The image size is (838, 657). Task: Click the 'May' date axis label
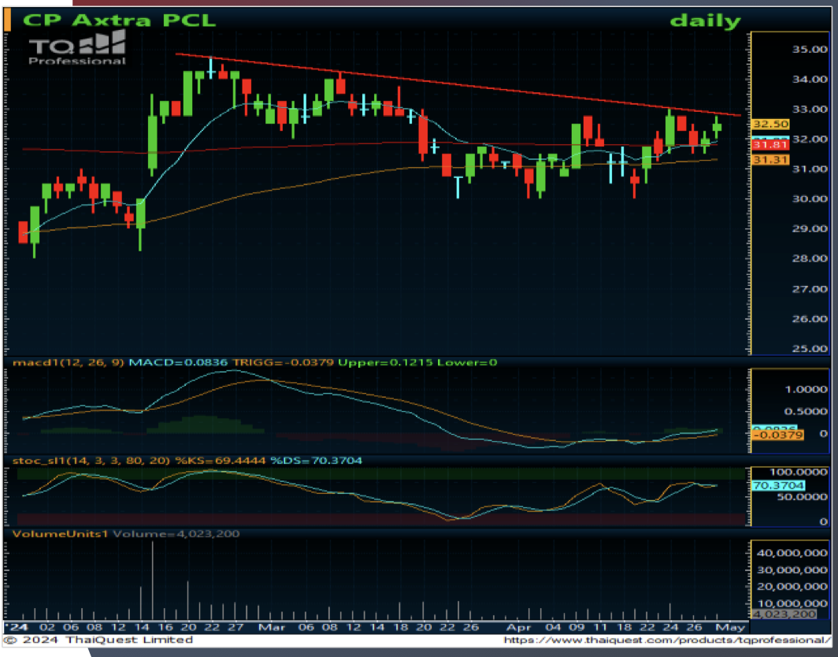(x=731, y=627)
